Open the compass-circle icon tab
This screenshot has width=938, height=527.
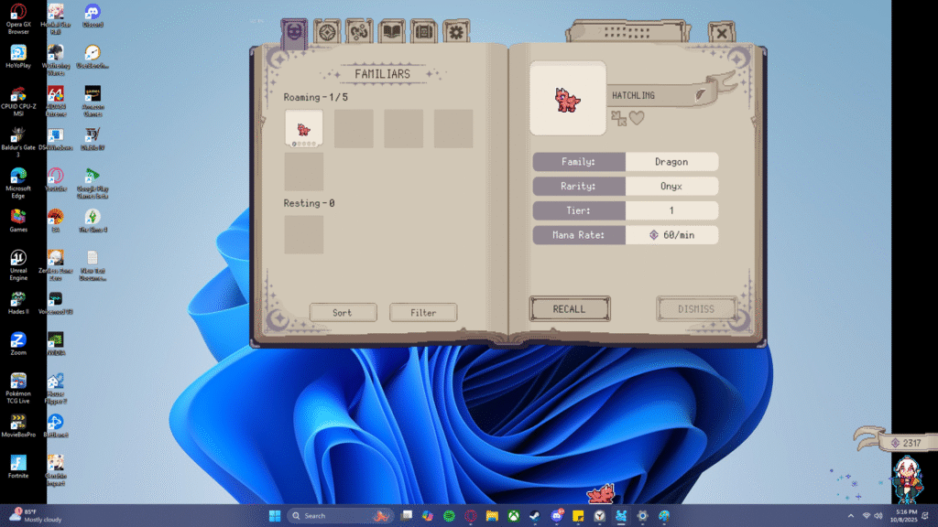point(327,32)
